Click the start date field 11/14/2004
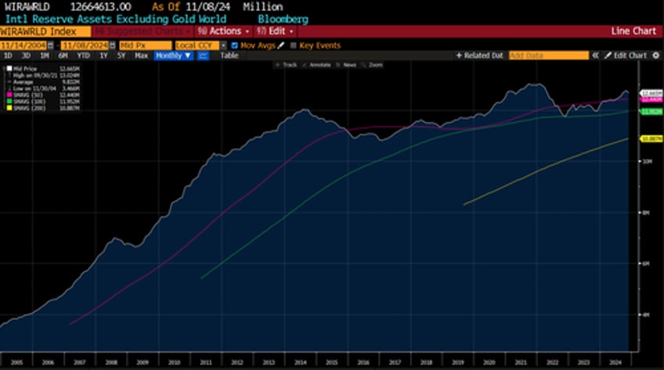Screen dimensions: 664x370 23,45
